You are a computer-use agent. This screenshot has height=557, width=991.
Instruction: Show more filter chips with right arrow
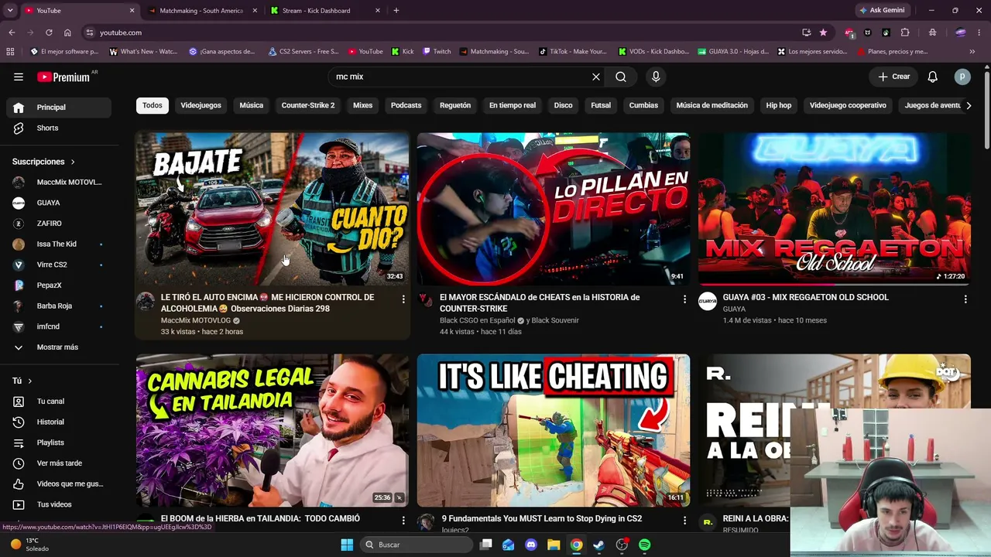point(968,105)
